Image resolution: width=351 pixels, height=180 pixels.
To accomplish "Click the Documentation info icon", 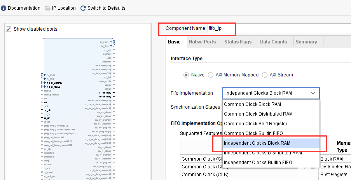I will click(x=3, y=8).
